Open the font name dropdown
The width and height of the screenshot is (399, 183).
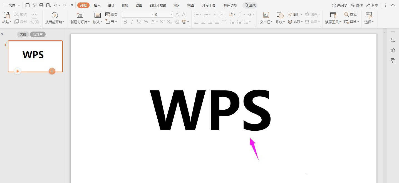[x=152, y=14]
